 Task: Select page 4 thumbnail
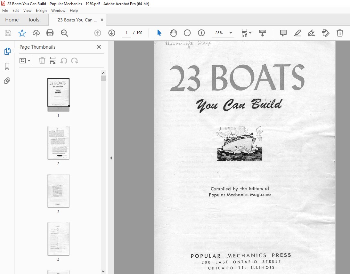[58, 239]
